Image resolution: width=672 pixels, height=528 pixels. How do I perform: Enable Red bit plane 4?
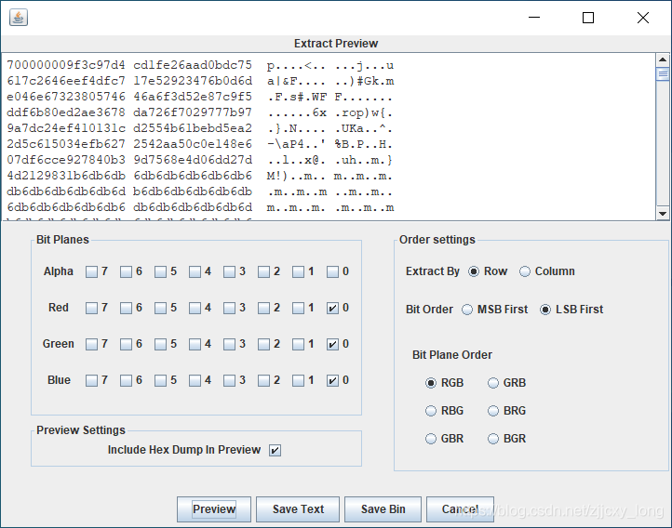tap(195, 308)
